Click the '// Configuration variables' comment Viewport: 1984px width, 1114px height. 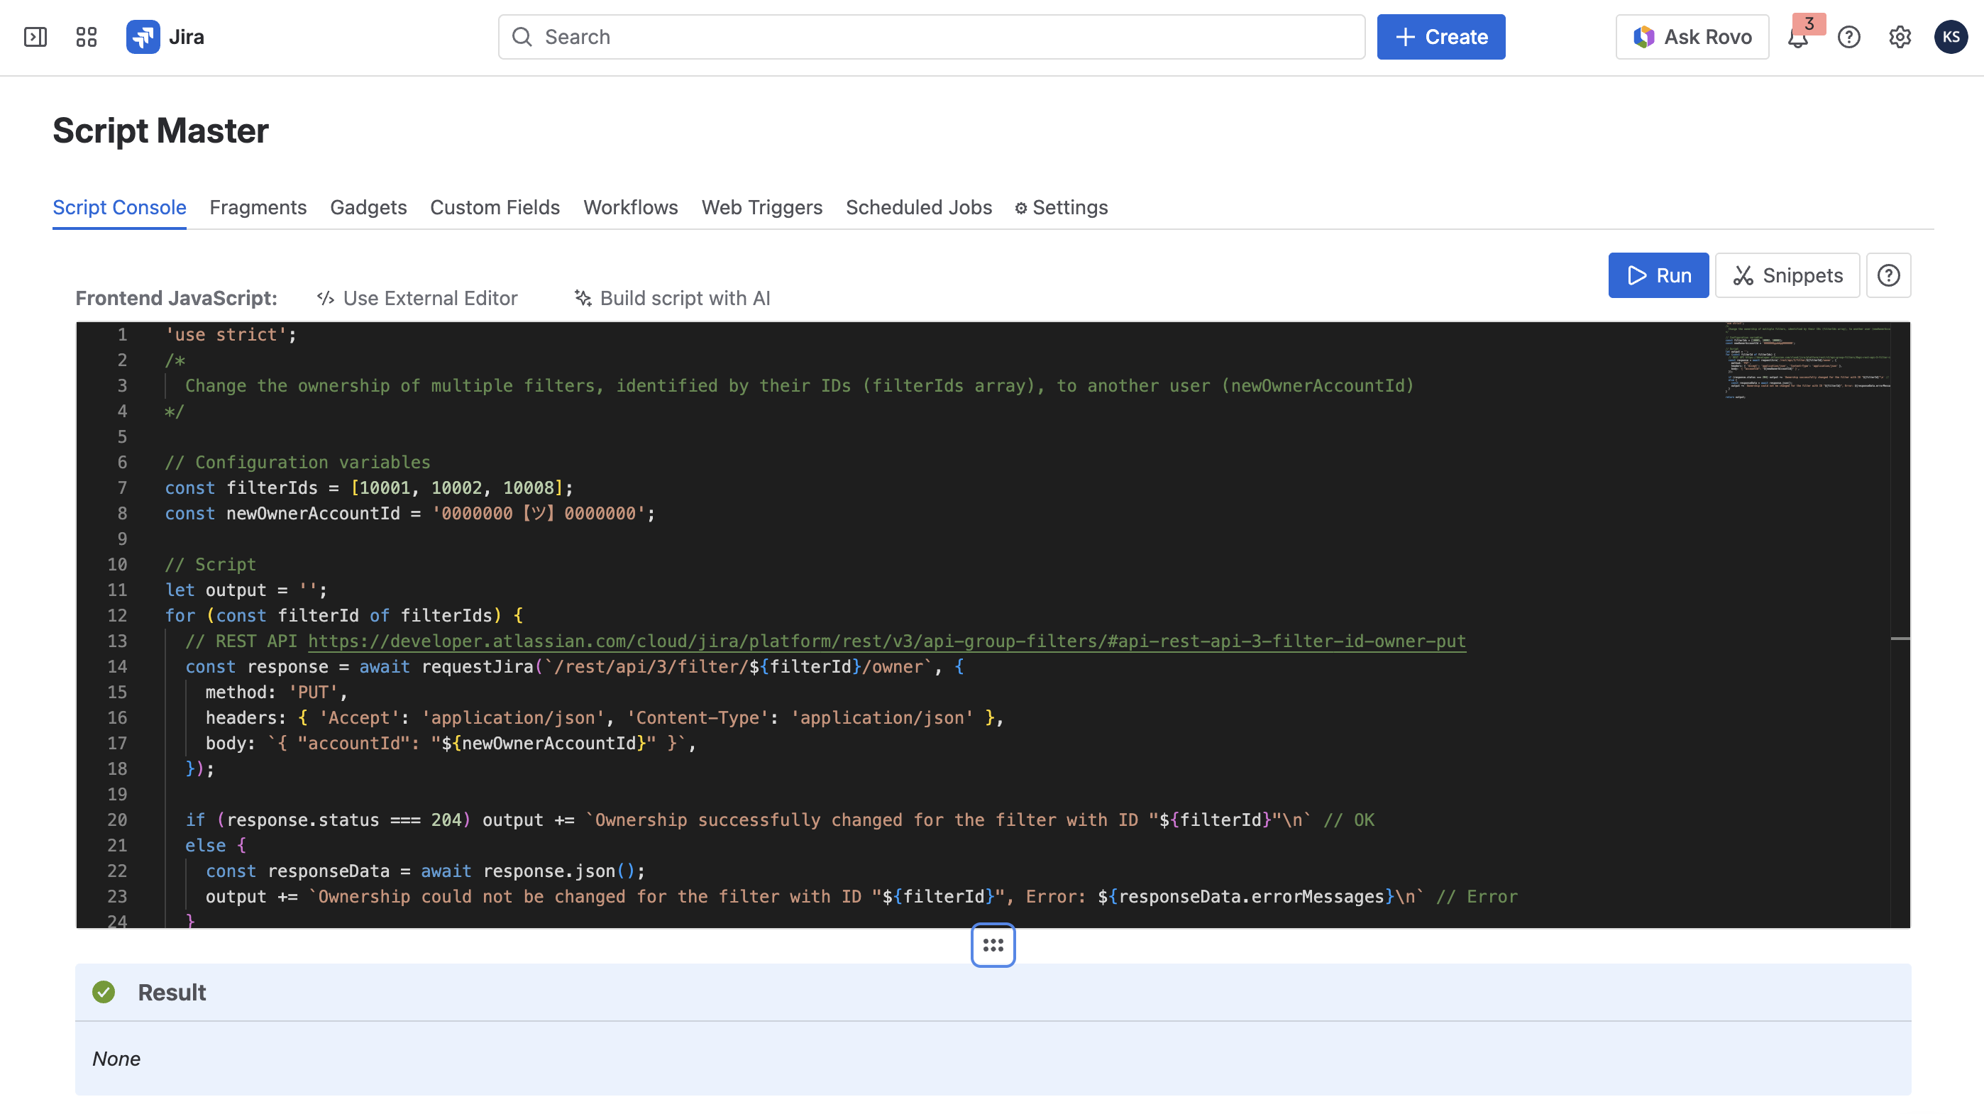coord(297,462)
